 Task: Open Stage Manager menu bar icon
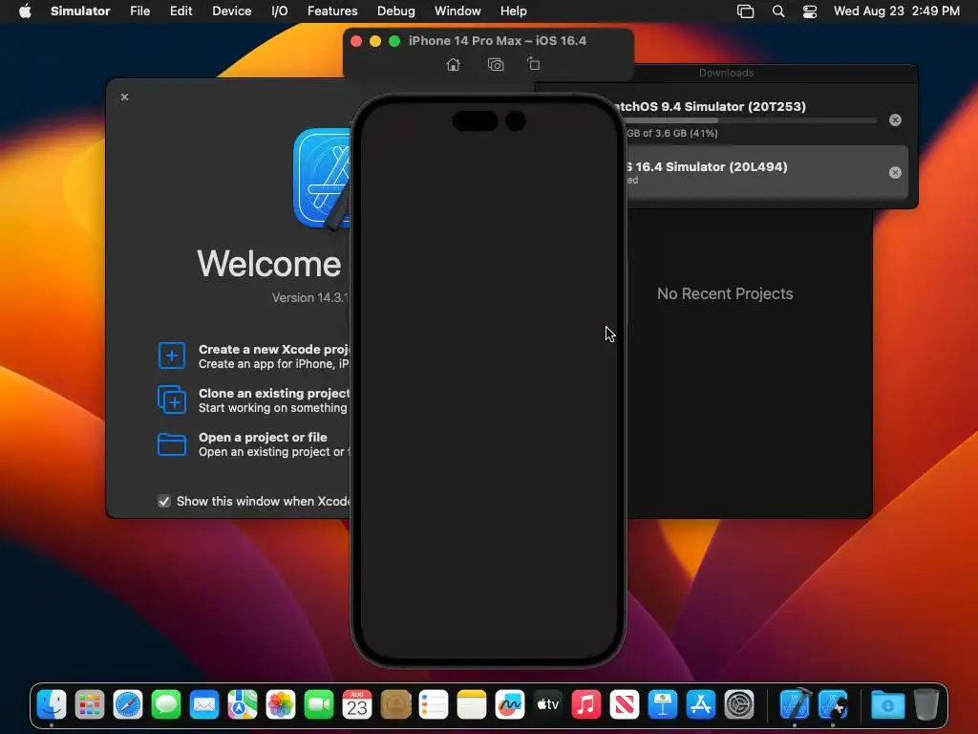click(x=745, y=11)
